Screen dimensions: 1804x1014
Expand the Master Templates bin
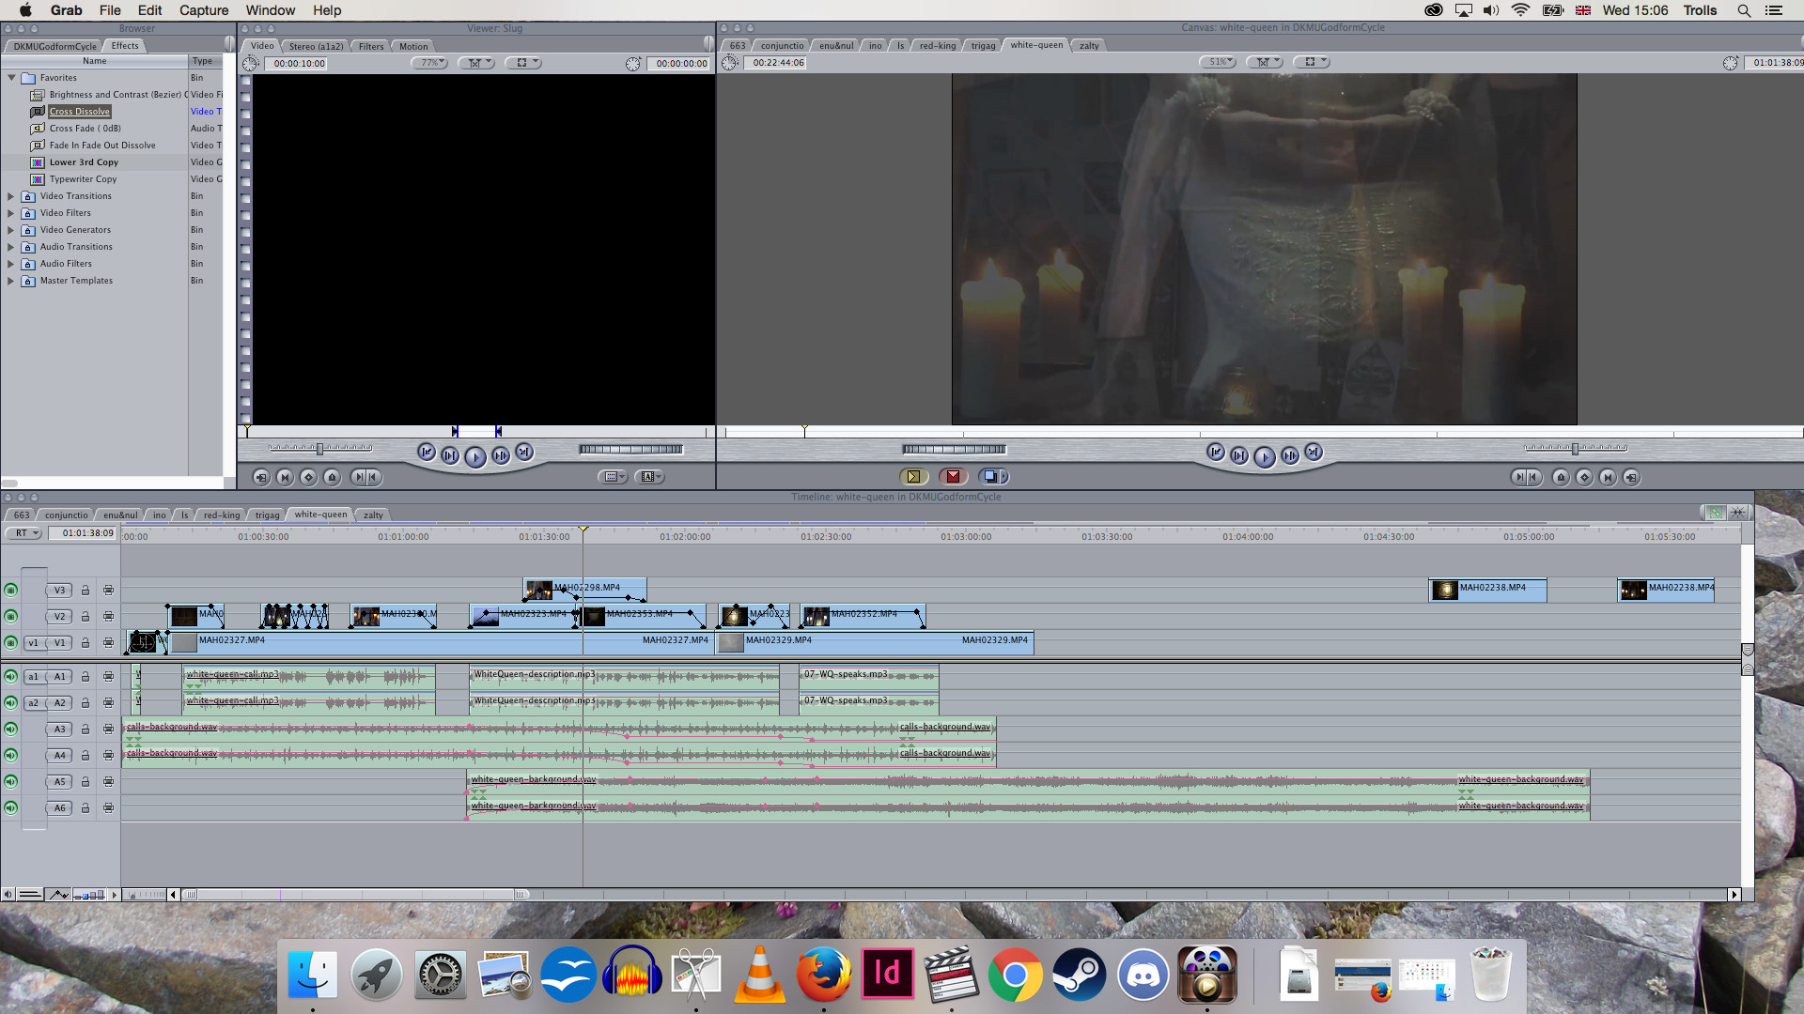[11, 281]
